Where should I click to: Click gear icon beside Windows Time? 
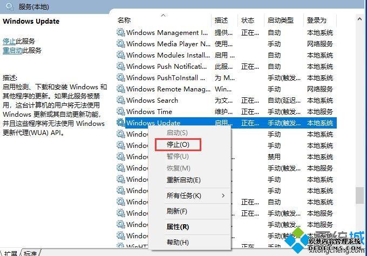click(x=121, y=111)
